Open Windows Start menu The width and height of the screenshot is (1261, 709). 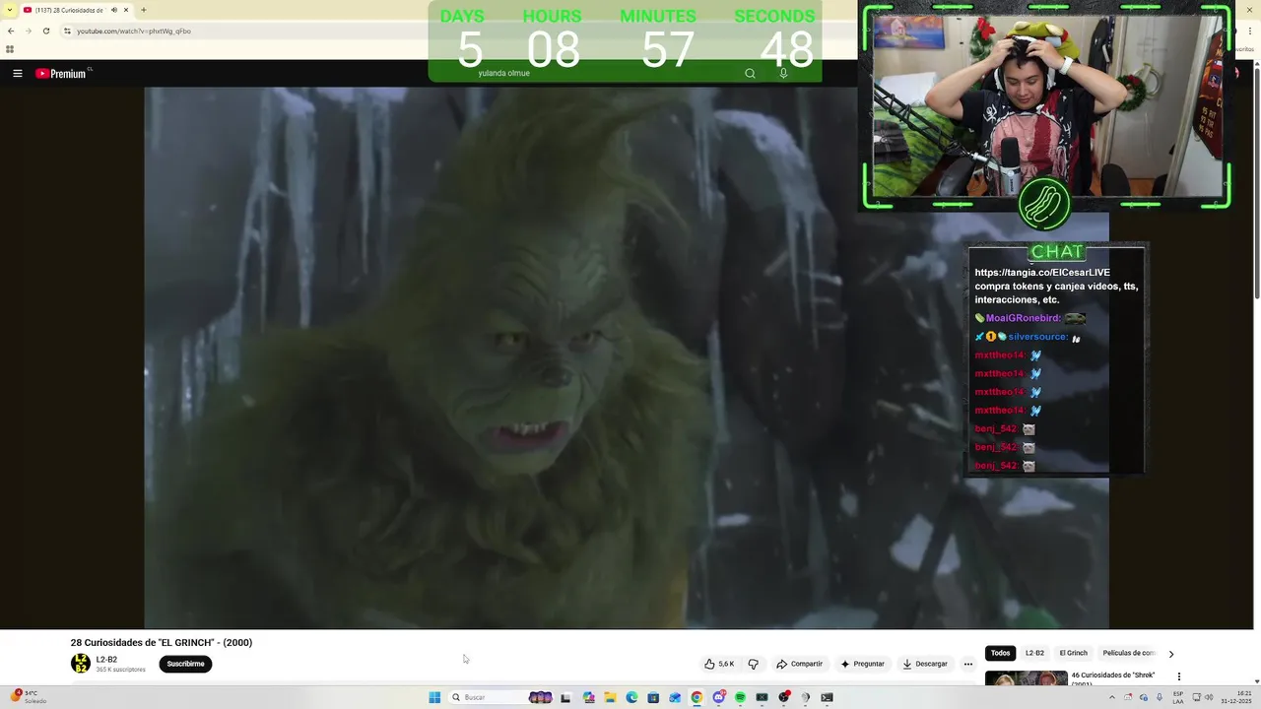click(x=434, y=697)
